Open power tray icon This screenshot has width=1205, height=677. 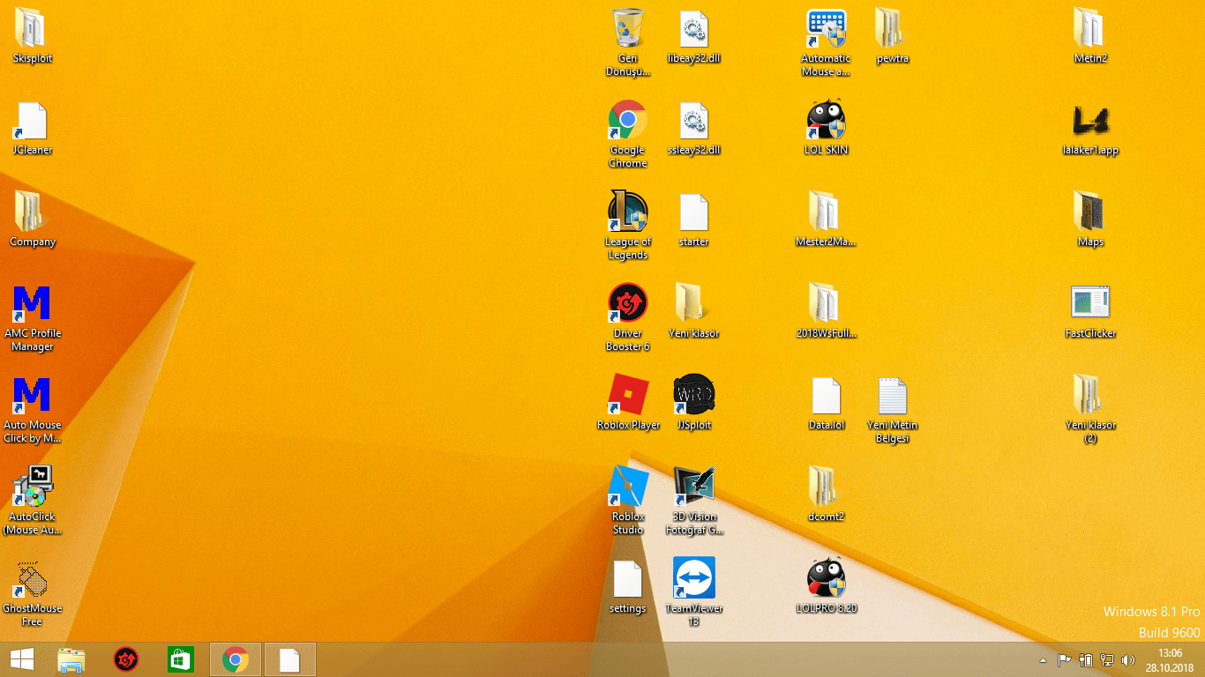pyautogui.click(x=1086, y=660)
